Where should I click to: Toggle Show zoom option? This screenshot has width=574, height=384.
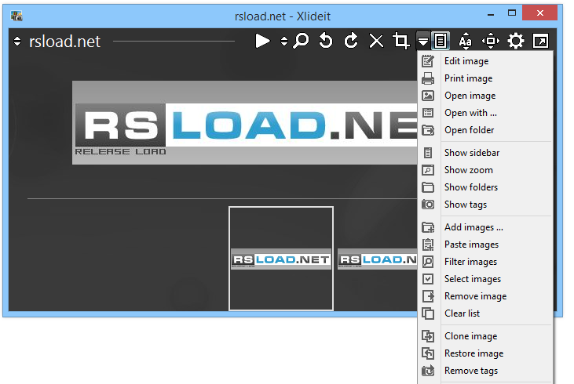pyautogui.click(x=485, y=170)
